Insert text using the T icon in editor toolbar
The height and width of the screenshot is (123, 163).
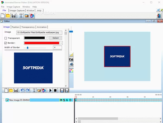[x=34, y=90]
